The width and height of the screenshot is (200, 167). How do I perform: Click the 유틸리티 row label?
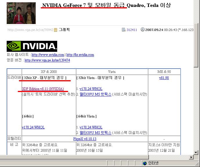(x=14, y=139)
